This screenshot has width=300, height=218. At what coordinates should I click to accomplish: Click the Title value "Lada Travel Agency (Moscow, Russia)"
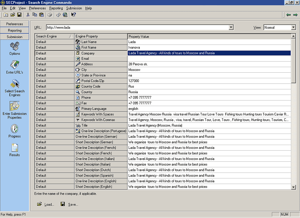[x=155, y=126]
